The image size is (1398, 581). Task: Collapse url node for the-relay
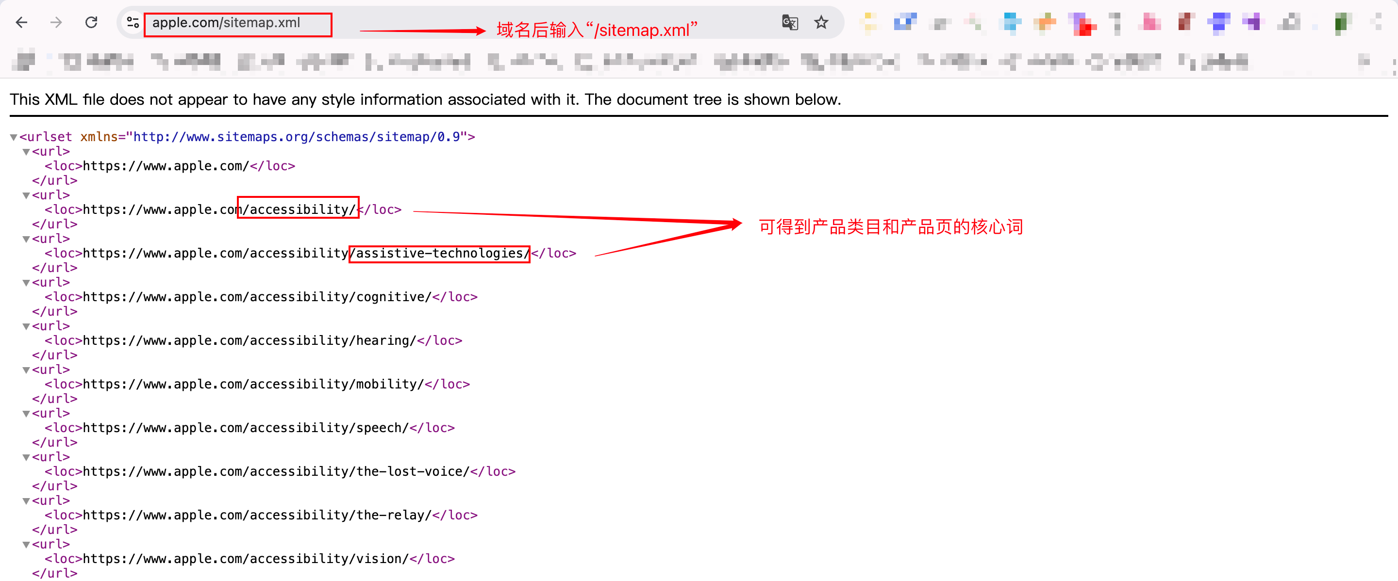pyautogui.click(x=26, y=501)
